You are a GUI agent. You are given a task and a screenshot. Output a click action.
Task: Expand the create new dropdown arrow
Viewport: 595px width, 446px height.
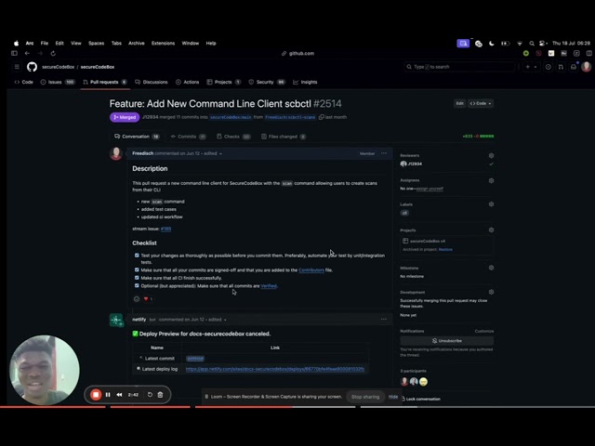click(x=535, y=67)
